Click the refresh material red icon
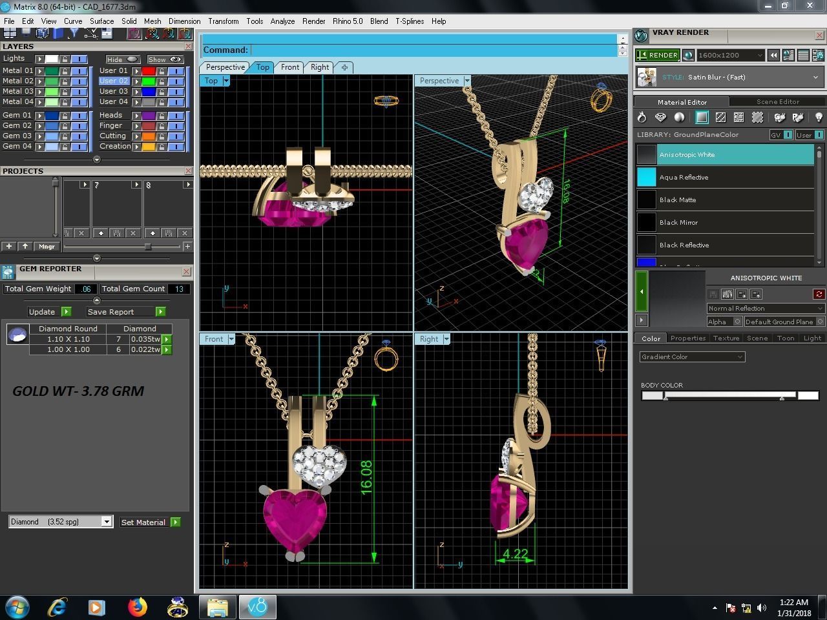827x620 pixels. click(x=819, y=294)
